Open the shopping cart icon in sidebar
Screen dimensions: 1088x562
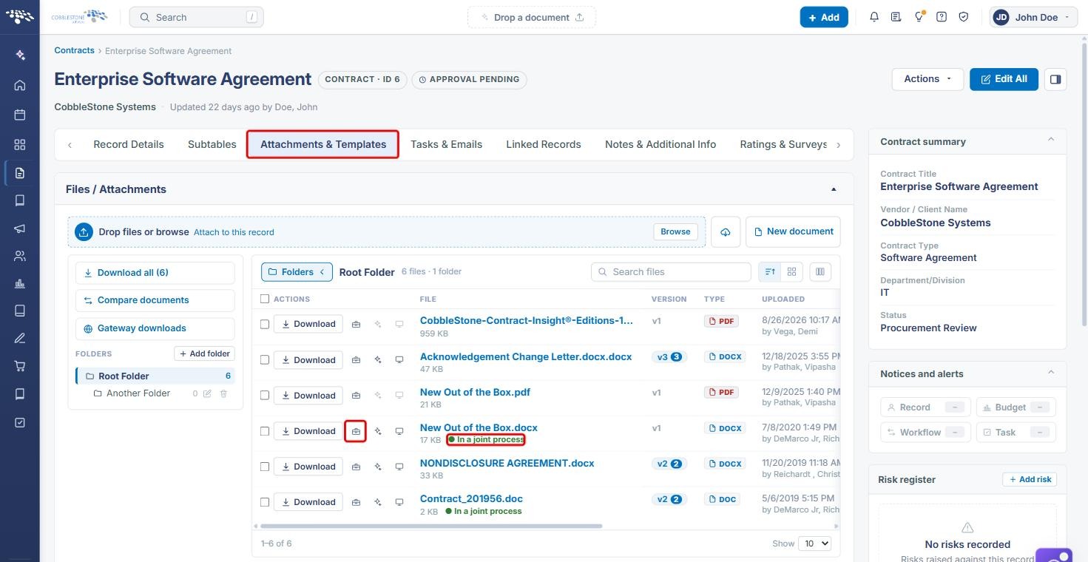point(20,366)
